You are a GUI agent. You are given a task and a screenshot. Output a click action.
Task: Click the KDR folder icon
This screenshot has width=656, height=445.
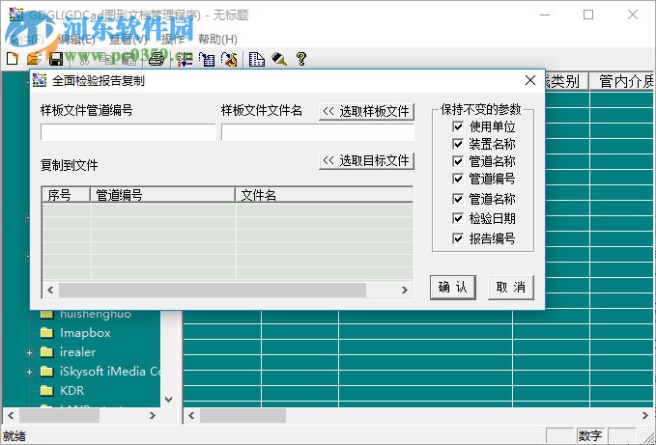(46, 391)
